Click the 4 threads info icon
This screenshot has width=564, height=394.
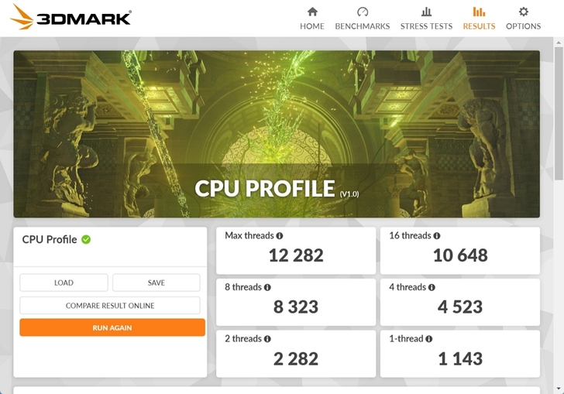pos(432,287)
